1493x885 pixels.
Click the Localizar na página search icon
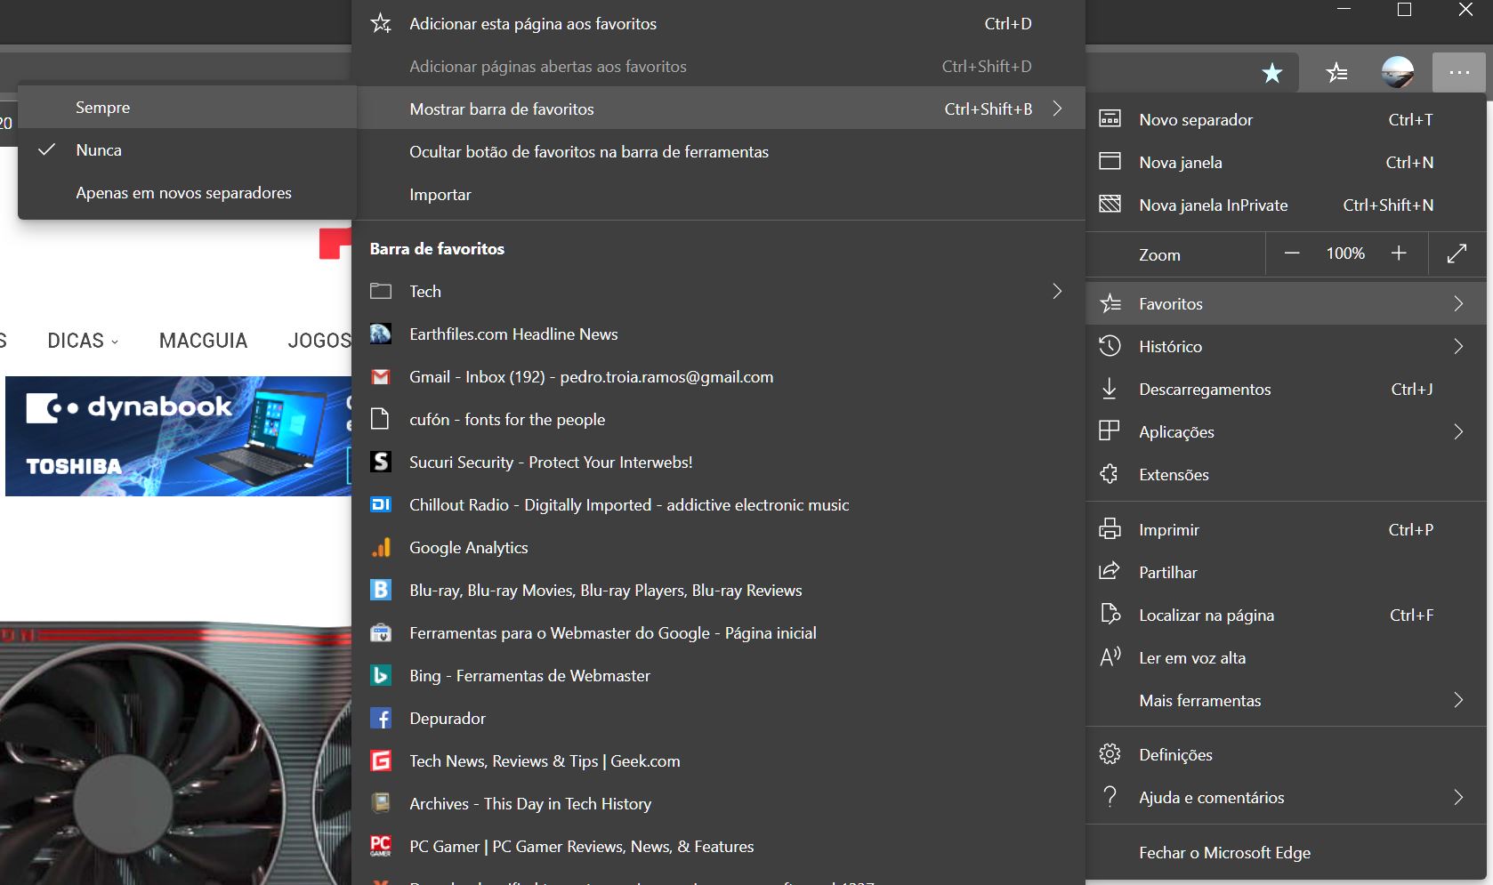point(1110,614)
